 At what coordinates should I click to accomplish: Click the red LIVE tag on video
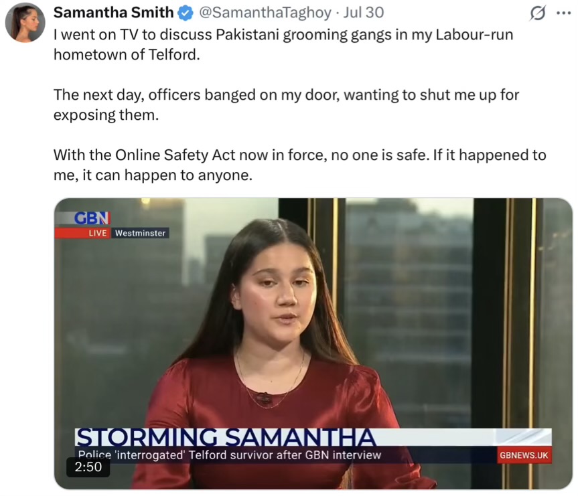(97, 233)
